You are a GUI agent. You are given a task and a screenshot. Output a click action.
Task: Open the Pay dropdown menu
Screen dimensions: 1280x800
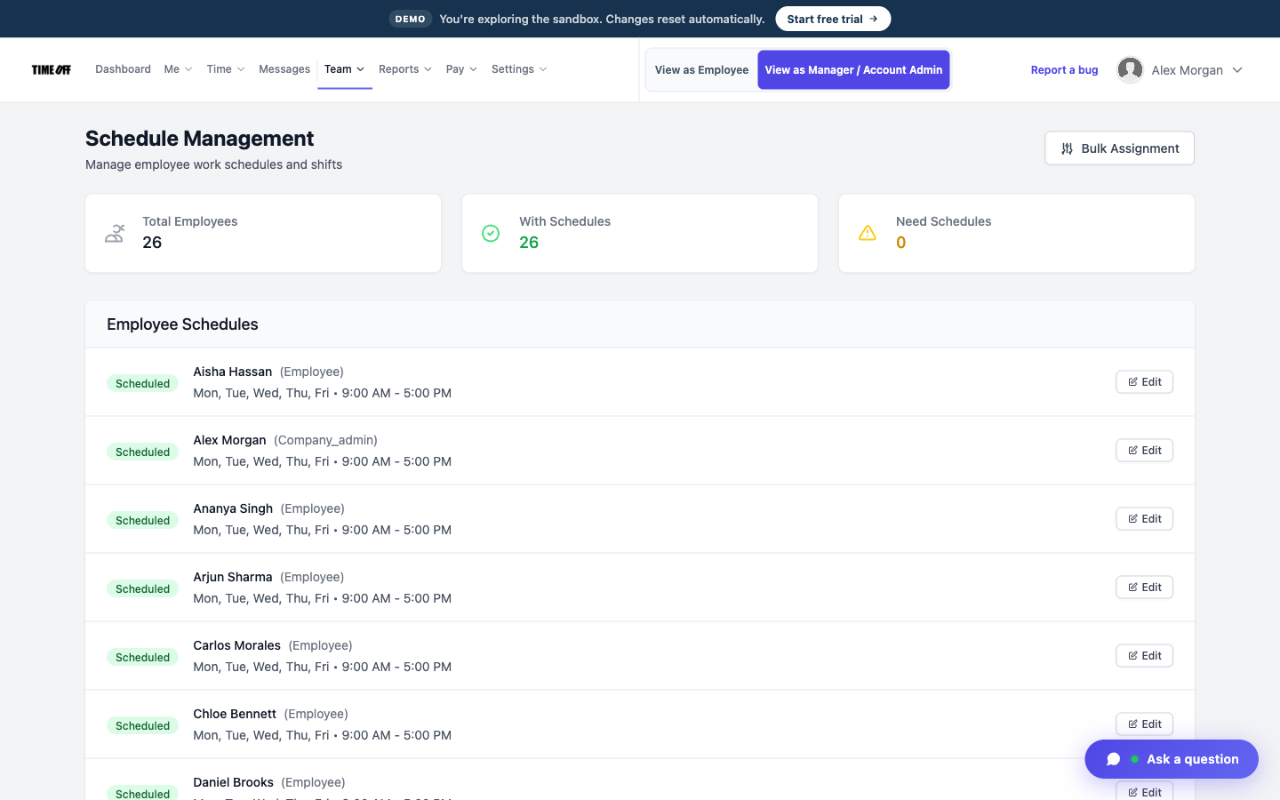click(461, 69)
